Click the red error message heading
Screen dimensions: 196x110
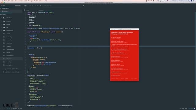(x=122, y=33)
